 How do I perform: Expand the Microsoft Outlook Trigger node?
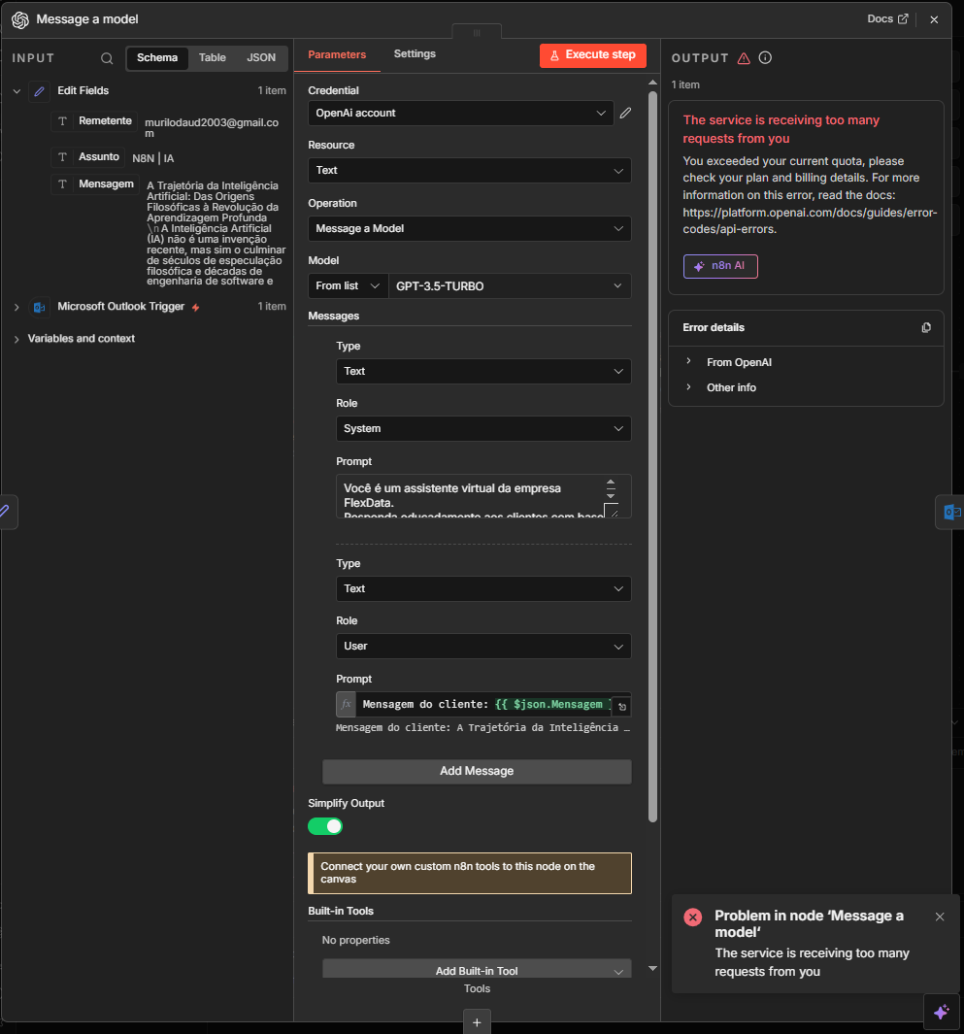17,308
